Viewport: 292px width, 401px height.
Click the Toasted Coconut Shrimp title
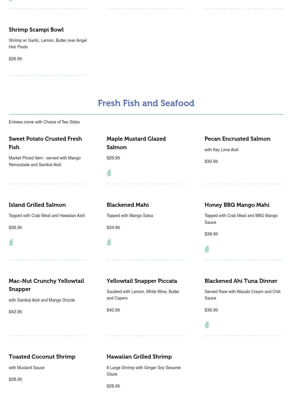[42, 357]
